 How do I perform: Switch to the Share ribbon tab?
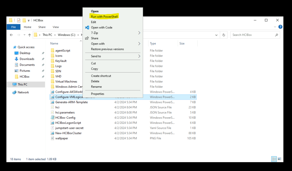tap(42, 27)
